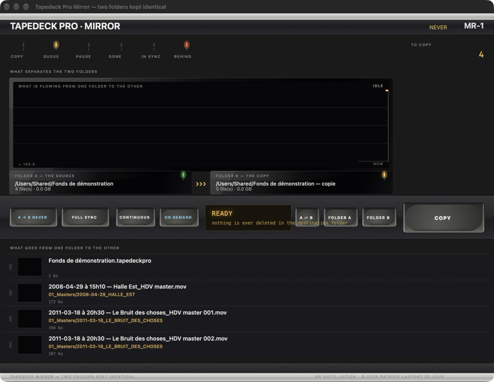Viewport: 494px width, 382px height.
Task: Enable CONTINUOUS mirroring
Action: point(136,217)
